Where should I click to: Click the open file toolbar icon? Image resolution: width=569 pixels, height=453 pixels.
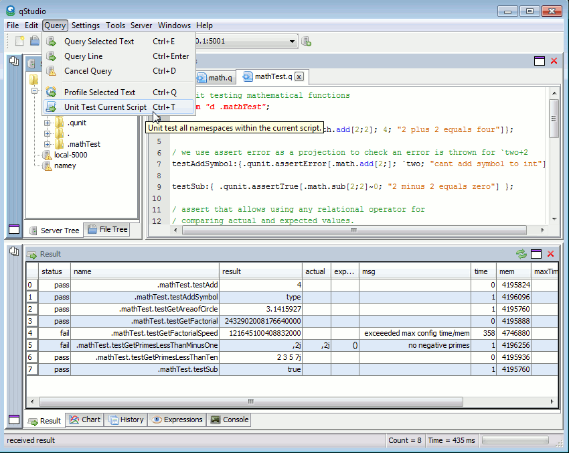34,41
